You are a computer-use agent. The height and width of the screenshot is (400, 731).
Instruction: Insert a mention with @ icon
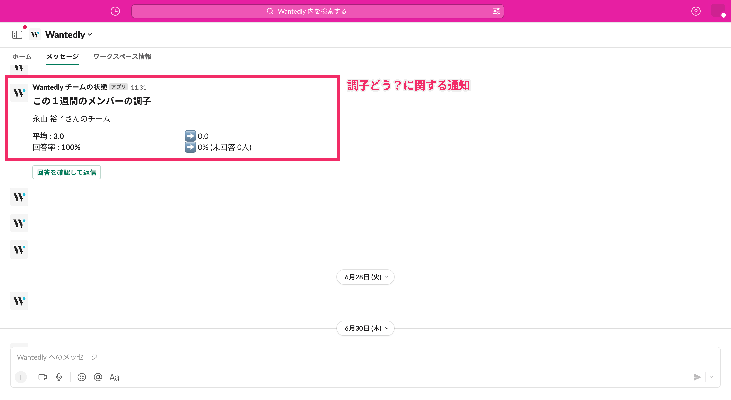(98, 377)
